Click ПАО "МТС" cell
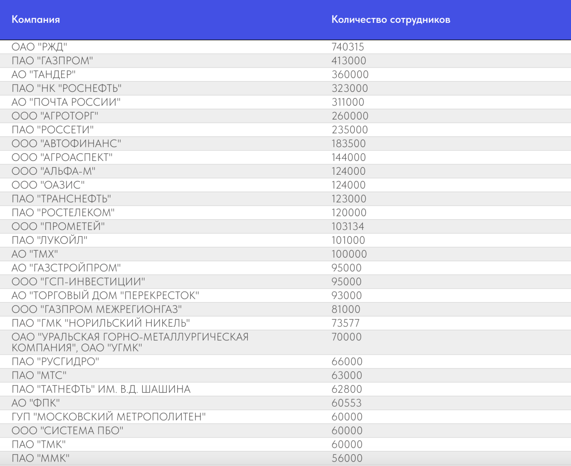 pos(39,375)
